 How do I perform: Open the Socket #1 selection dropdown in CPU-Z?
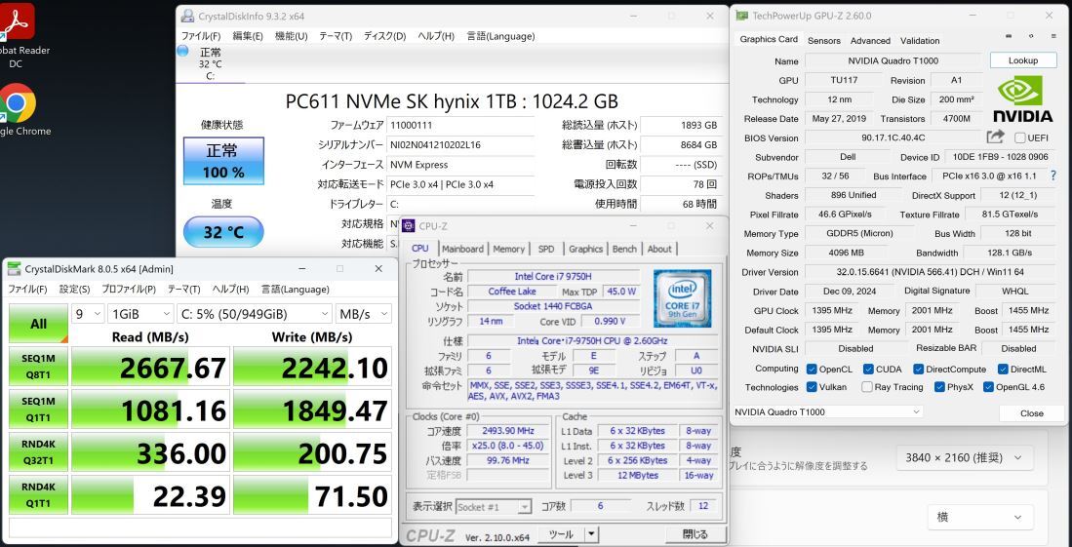[x=494, y=507]
